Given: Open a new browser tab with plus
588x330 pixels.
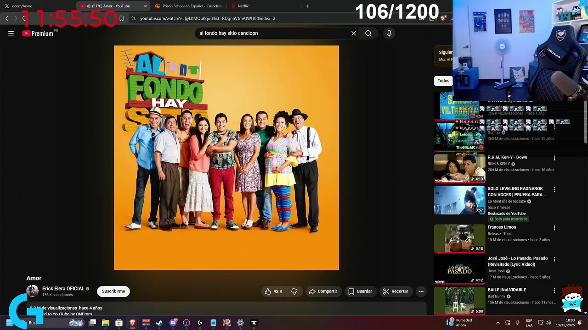Looking at the screenshot, I should click(307, 6).
